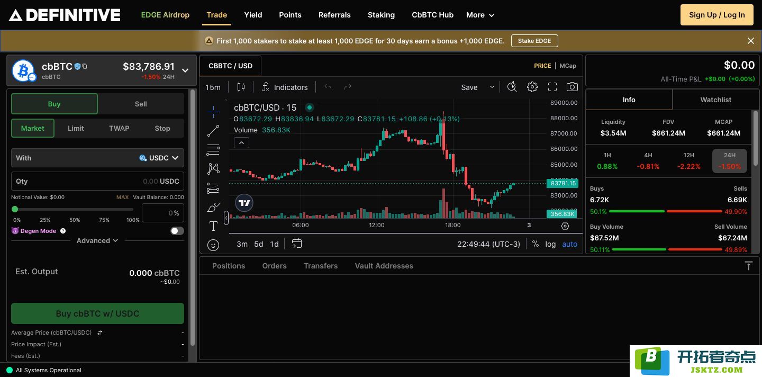Screen dimensions: 762x377
Task: Expand the Advanced options
Action: tap(97, 240)
